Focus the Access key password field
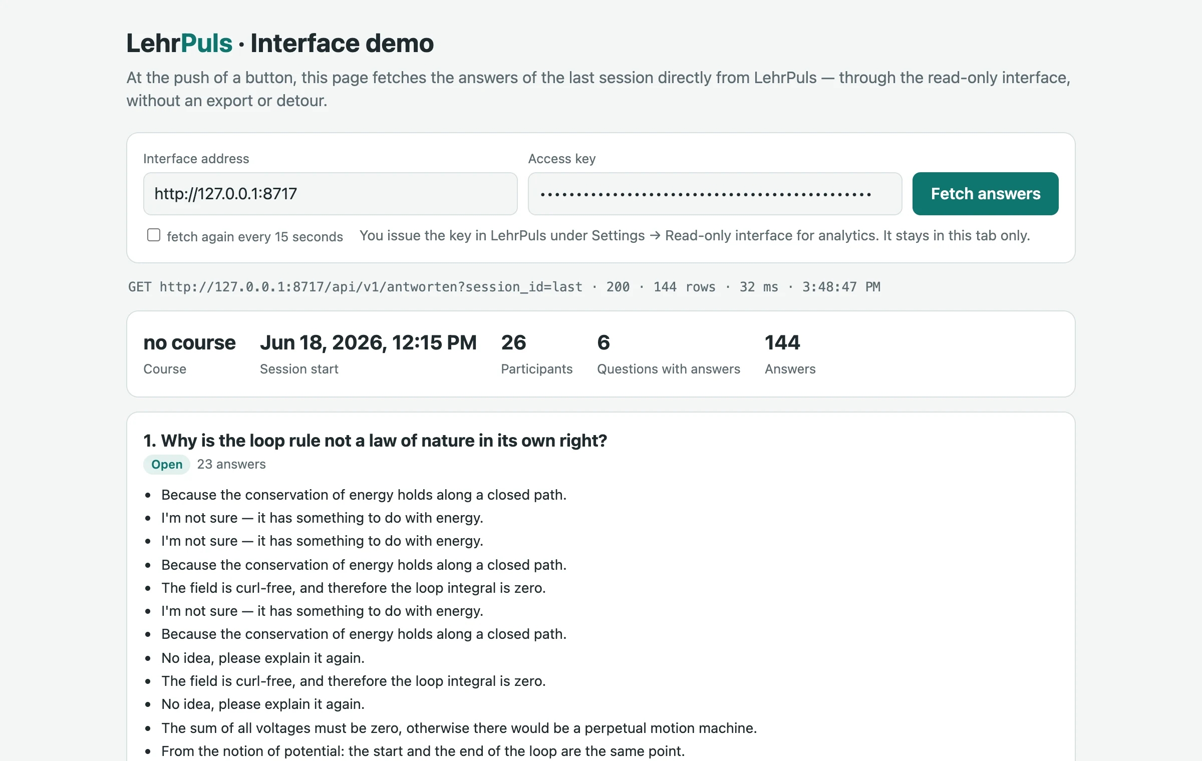The image size is (1202, 761). click(715, 194)
